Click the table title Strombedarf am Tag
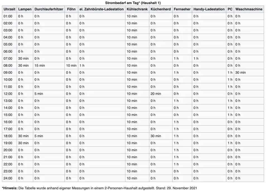The image size is (268, 191). click(133, 3)
